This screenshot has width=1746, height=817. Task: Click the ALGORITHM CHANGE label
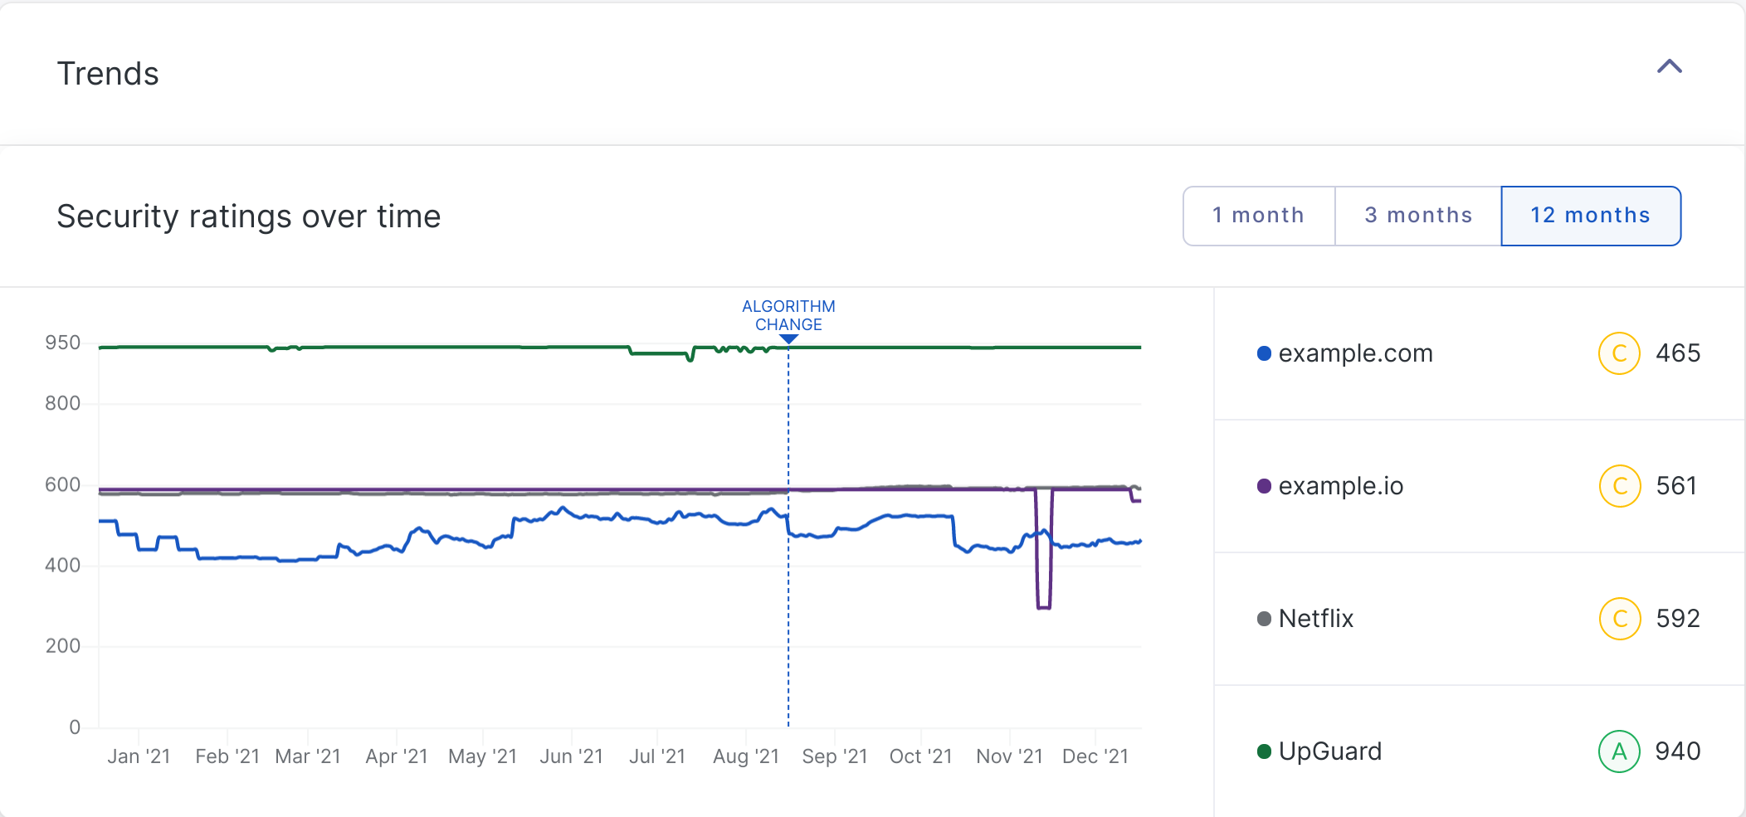(788, 315)
